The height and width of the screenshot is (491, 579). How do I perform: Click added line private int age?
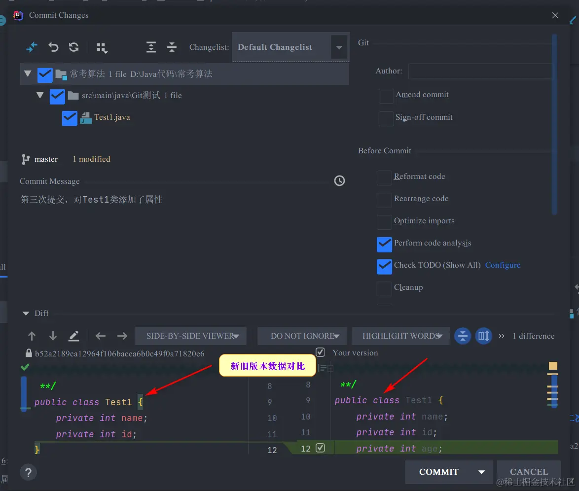point(399,449)
